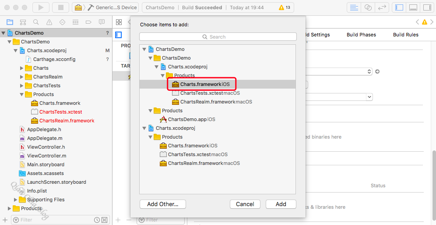
Task: Show the Symbol navigator
Action: click(23, 22)
